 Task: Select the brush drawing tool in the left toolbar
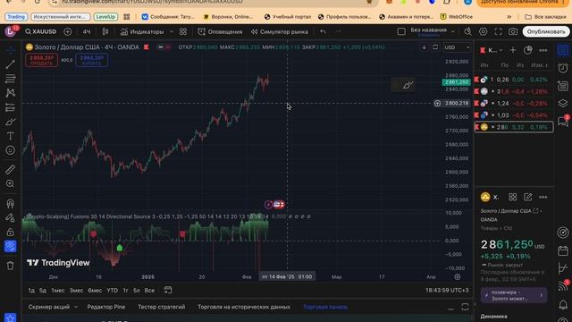pyautogui.click(x=10, y=122)
